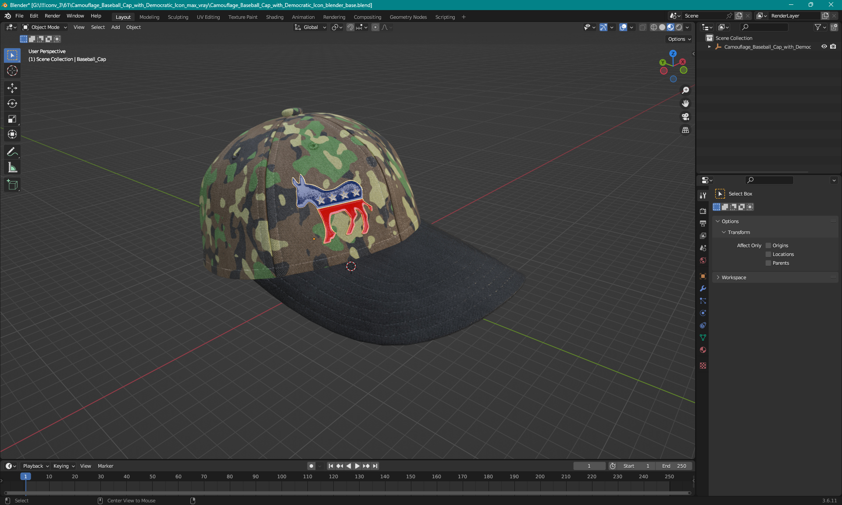Jump to the end frame
Viewport: 842px width, 505px height.
[x=375, y=466]
